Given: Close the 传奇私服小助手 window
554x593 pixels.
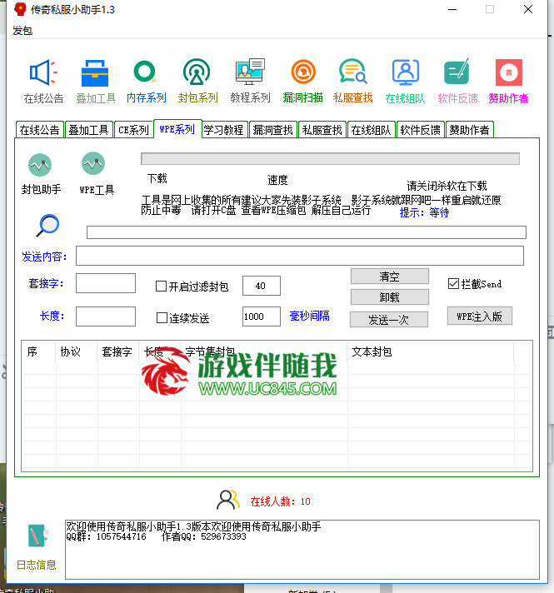Looking at the screenshot, I should (x=528, y=9).
